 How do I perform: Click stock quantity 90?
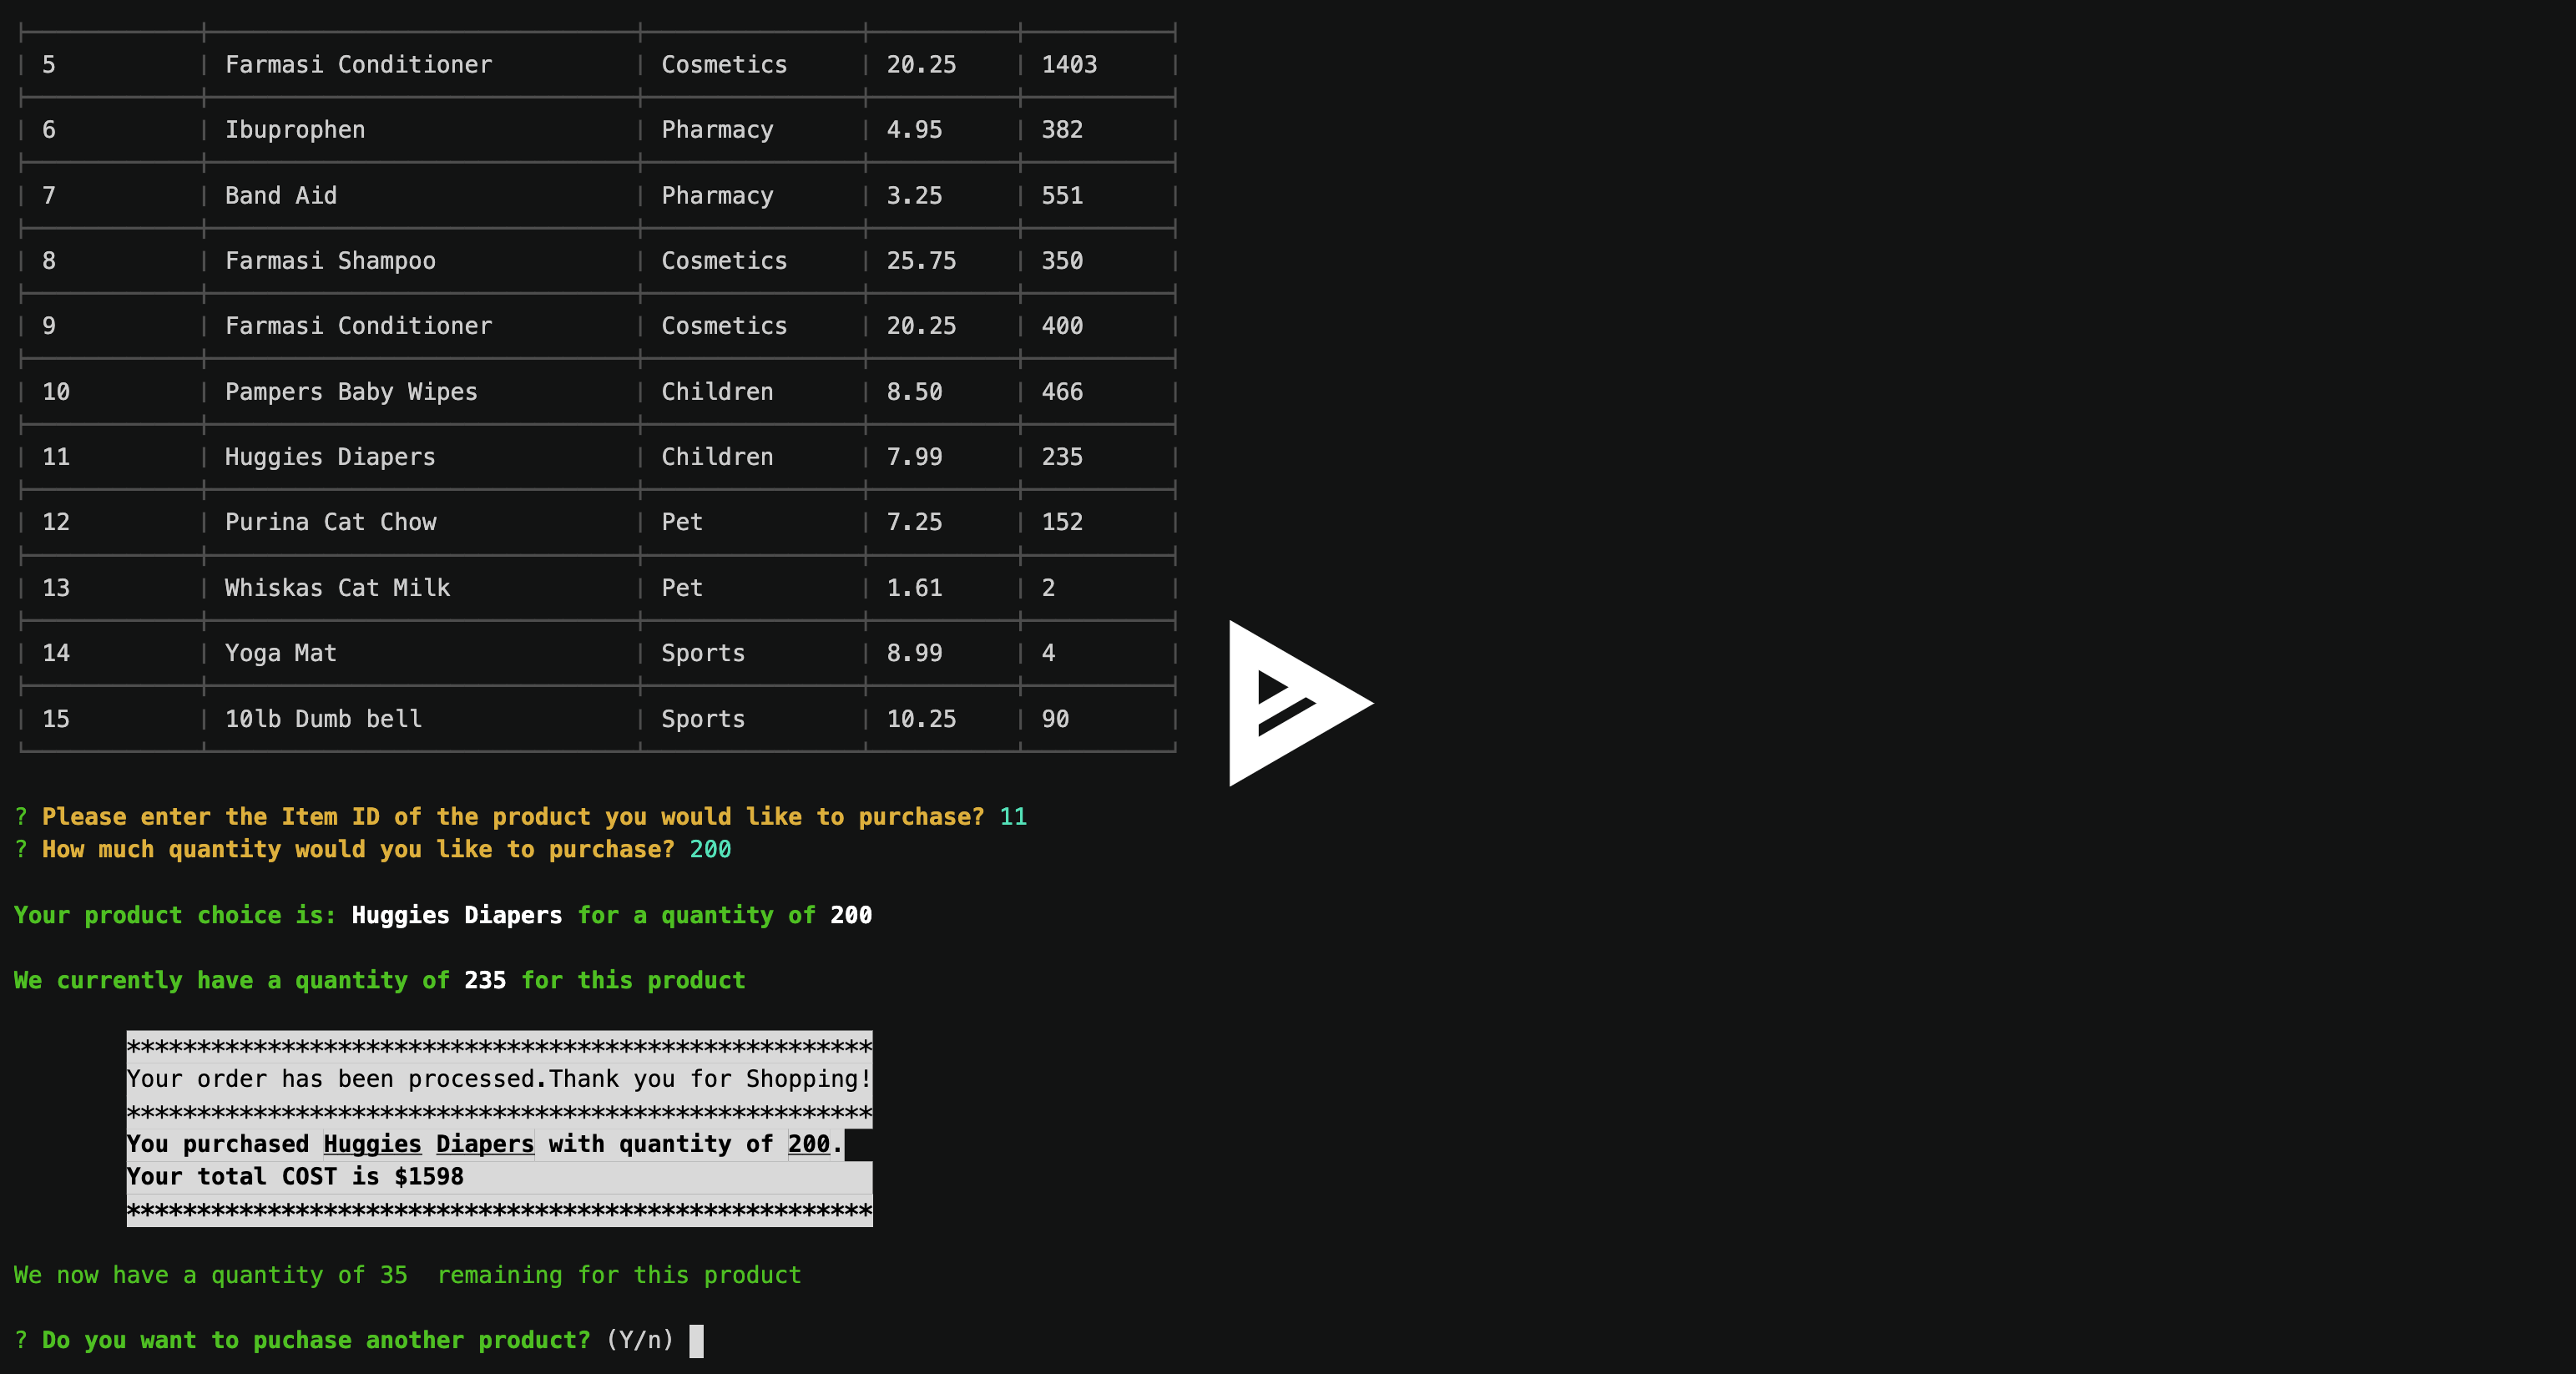pyautogui.click(x=1055, y=719)
